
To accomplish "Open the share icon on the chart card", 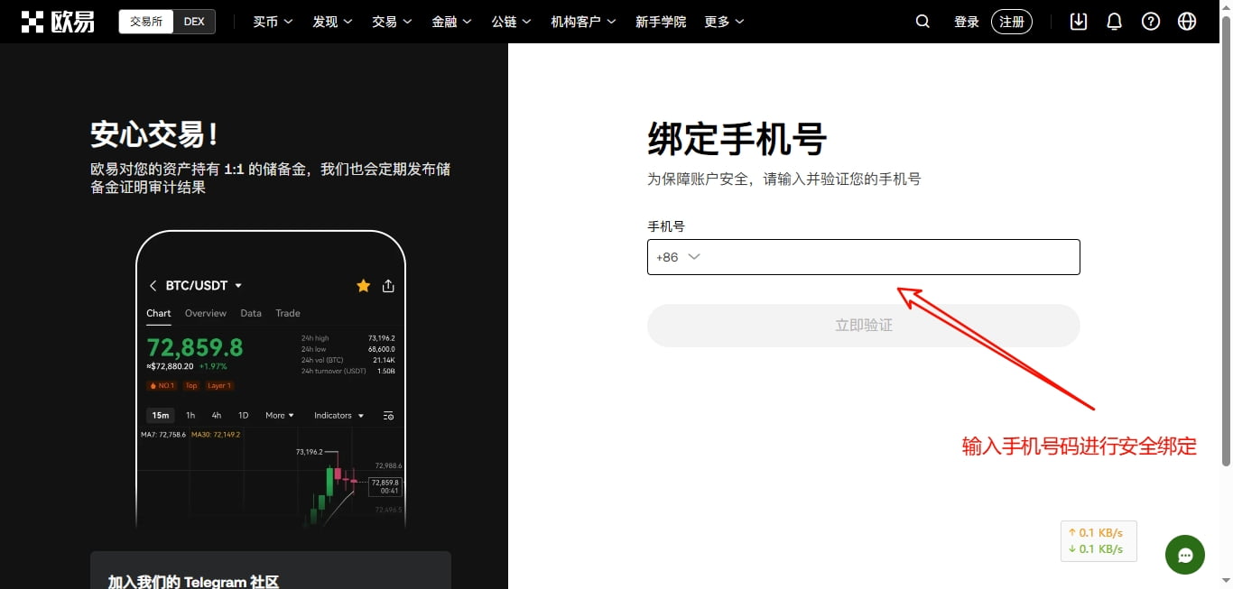I will (388, 285).
